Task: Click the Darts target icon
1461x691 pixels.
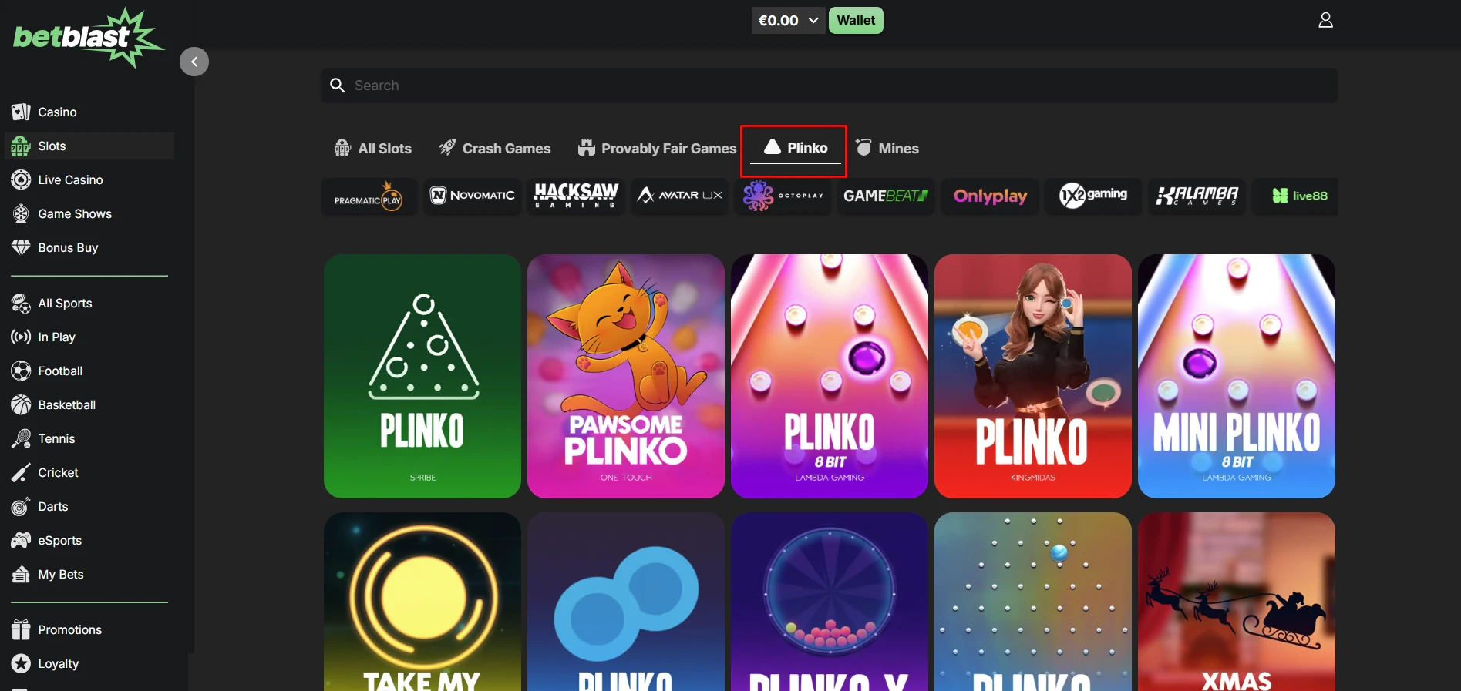Action: 21,506
